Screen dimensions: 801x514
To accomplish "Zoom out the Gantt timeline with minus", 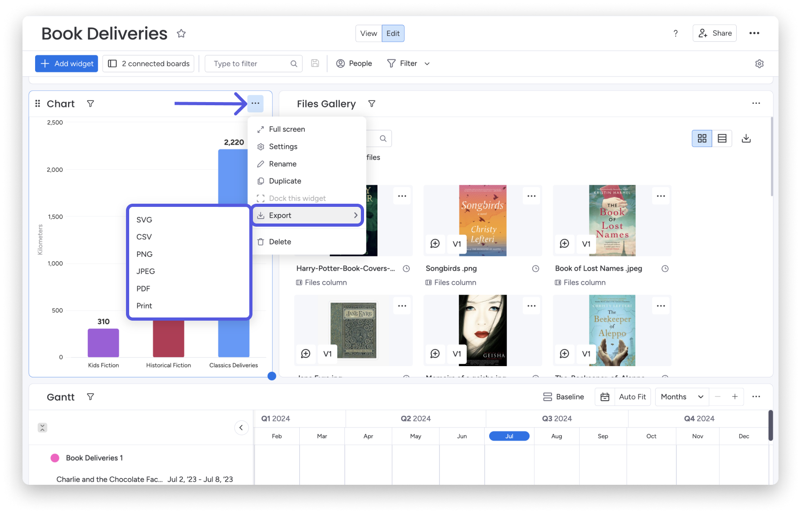I will tap(718, 397).
